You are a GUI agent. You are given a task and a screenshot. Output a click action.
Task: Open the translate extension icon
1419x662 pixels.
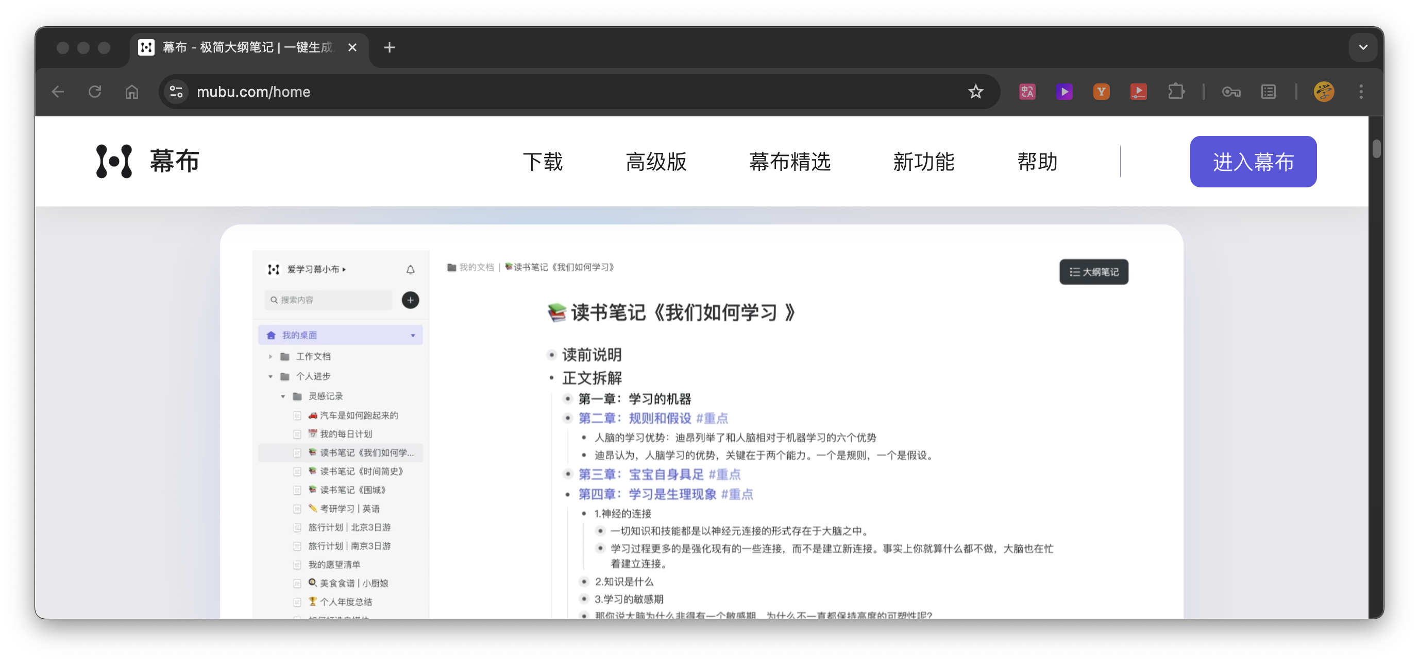tap(1027, 91)
